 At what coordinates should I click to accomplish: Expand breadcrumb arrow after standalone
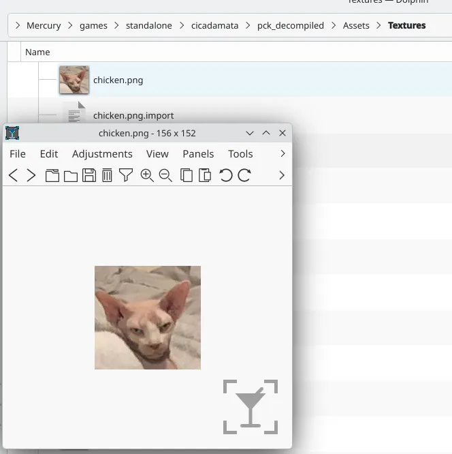click(x=182, y=25)
